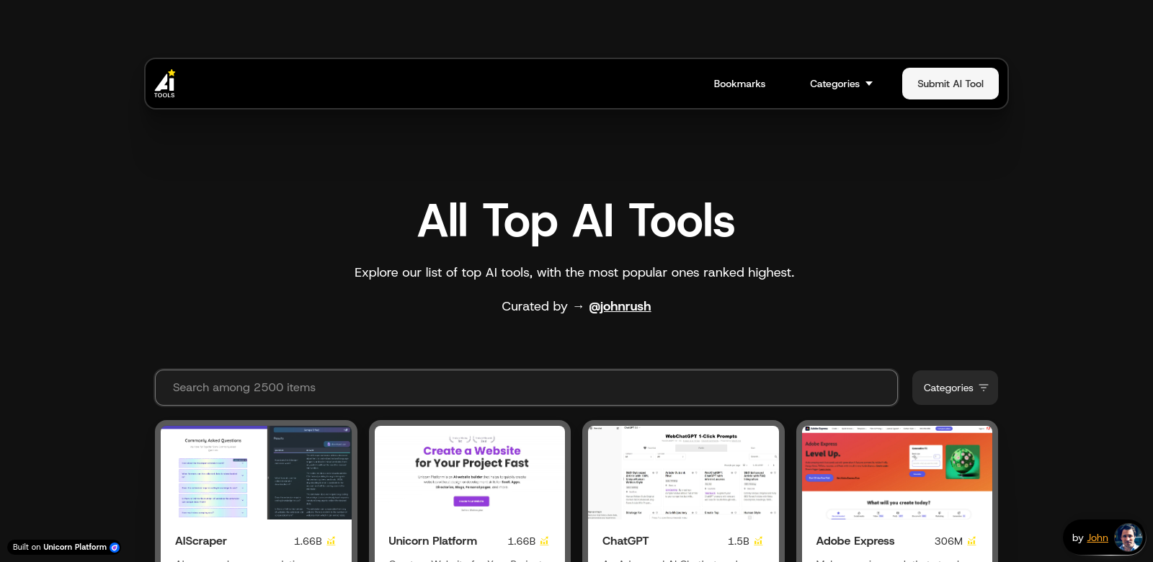The image size is (1153, 562).
Task: Focus the Search among 2500 items field
Action: [x=526, y=388]
